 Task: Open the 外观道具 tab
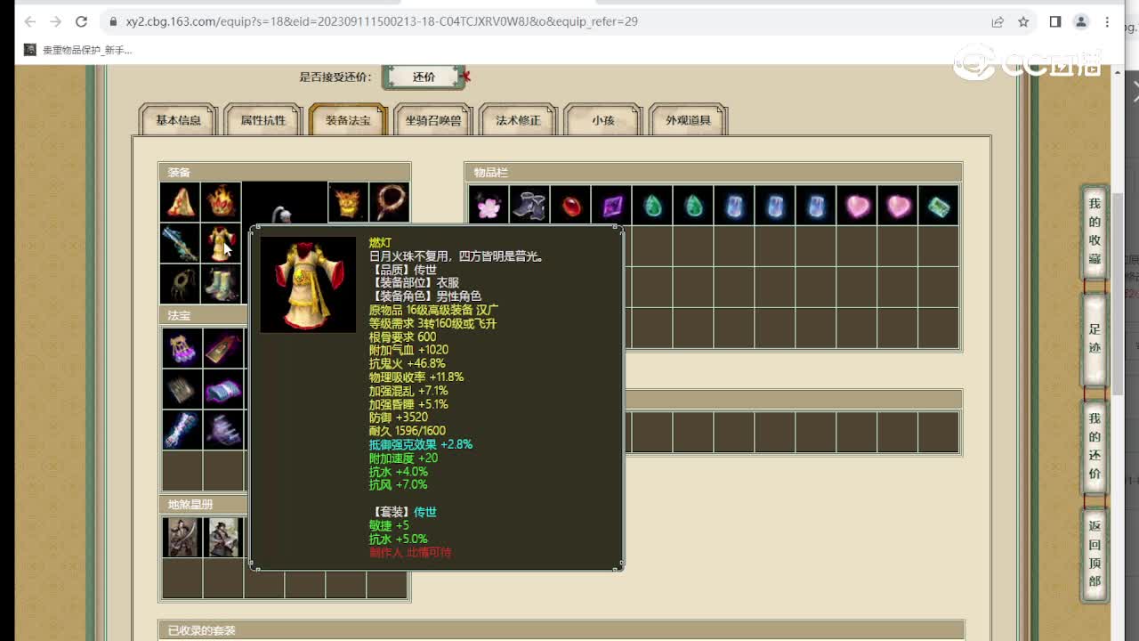688,120
